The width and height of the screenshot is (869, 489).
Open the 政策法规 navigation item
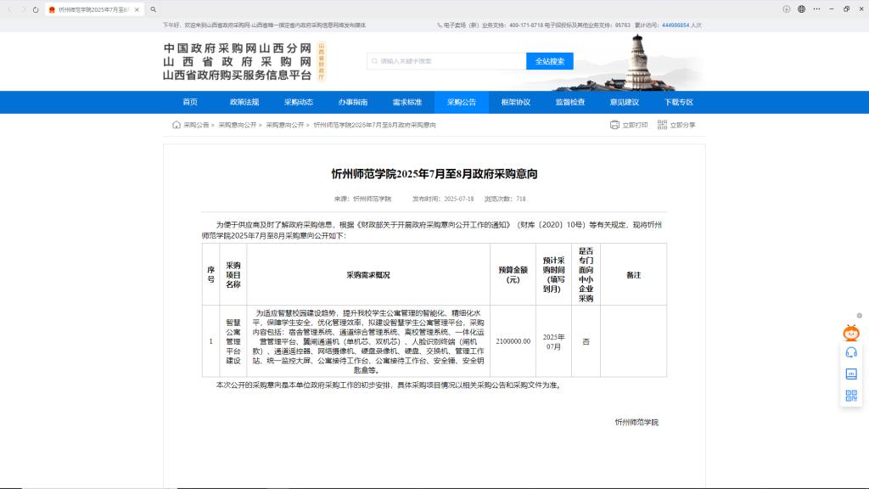click(244, 102)
